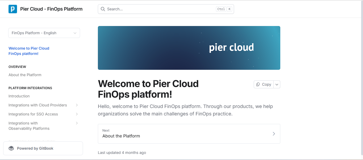Click the copy icon on Copy button
The height and width of the screenshot is (160, 363).
[x=258, y=84]
